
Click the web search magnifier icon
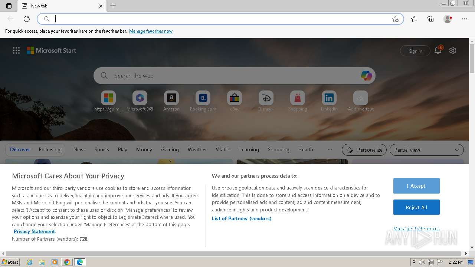click(104, 76)
